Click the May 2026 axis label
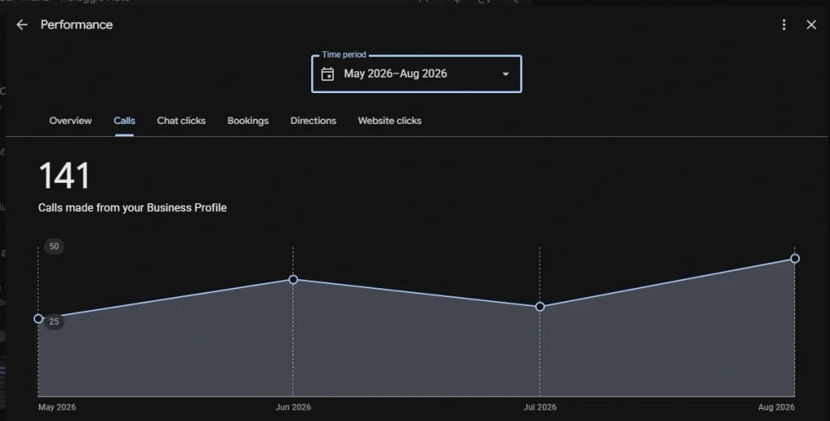 point(57,407)
